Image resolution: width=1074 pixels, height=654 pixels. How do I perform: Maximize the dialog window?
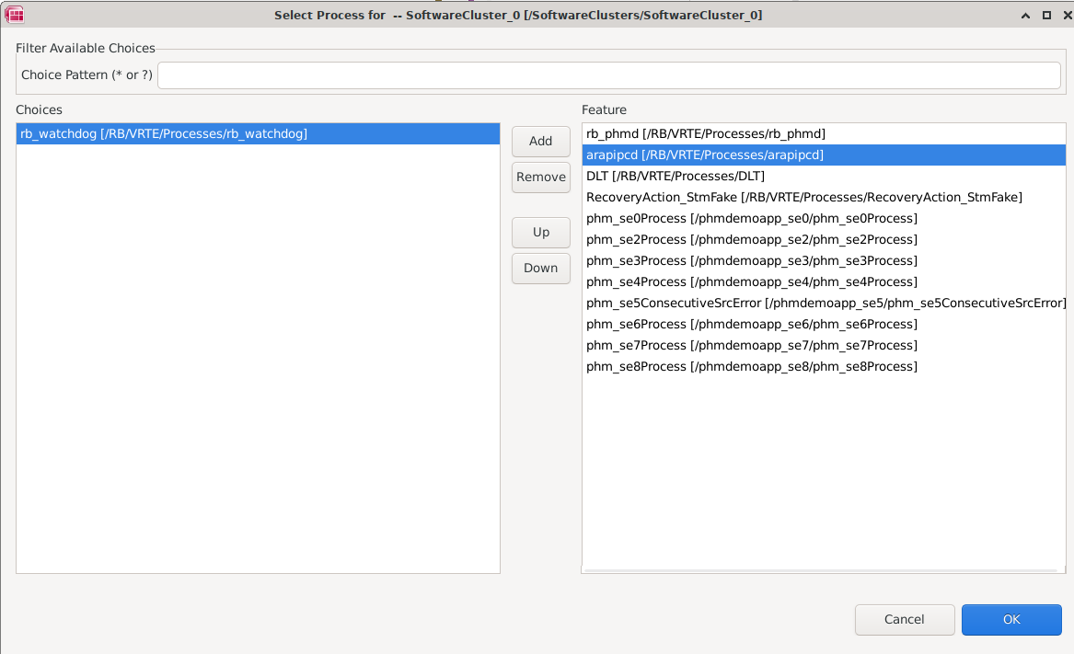tap(1046, 16)
